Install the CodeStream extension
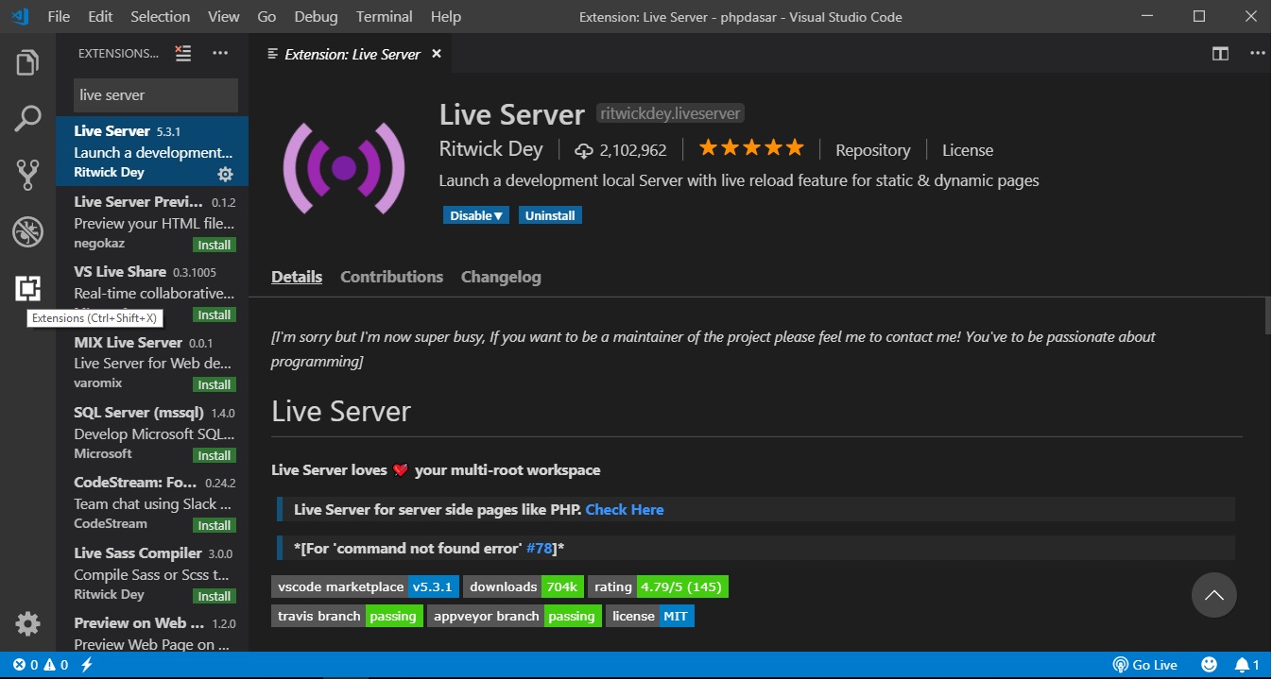The image size is (1272, 680). [215, 525]
